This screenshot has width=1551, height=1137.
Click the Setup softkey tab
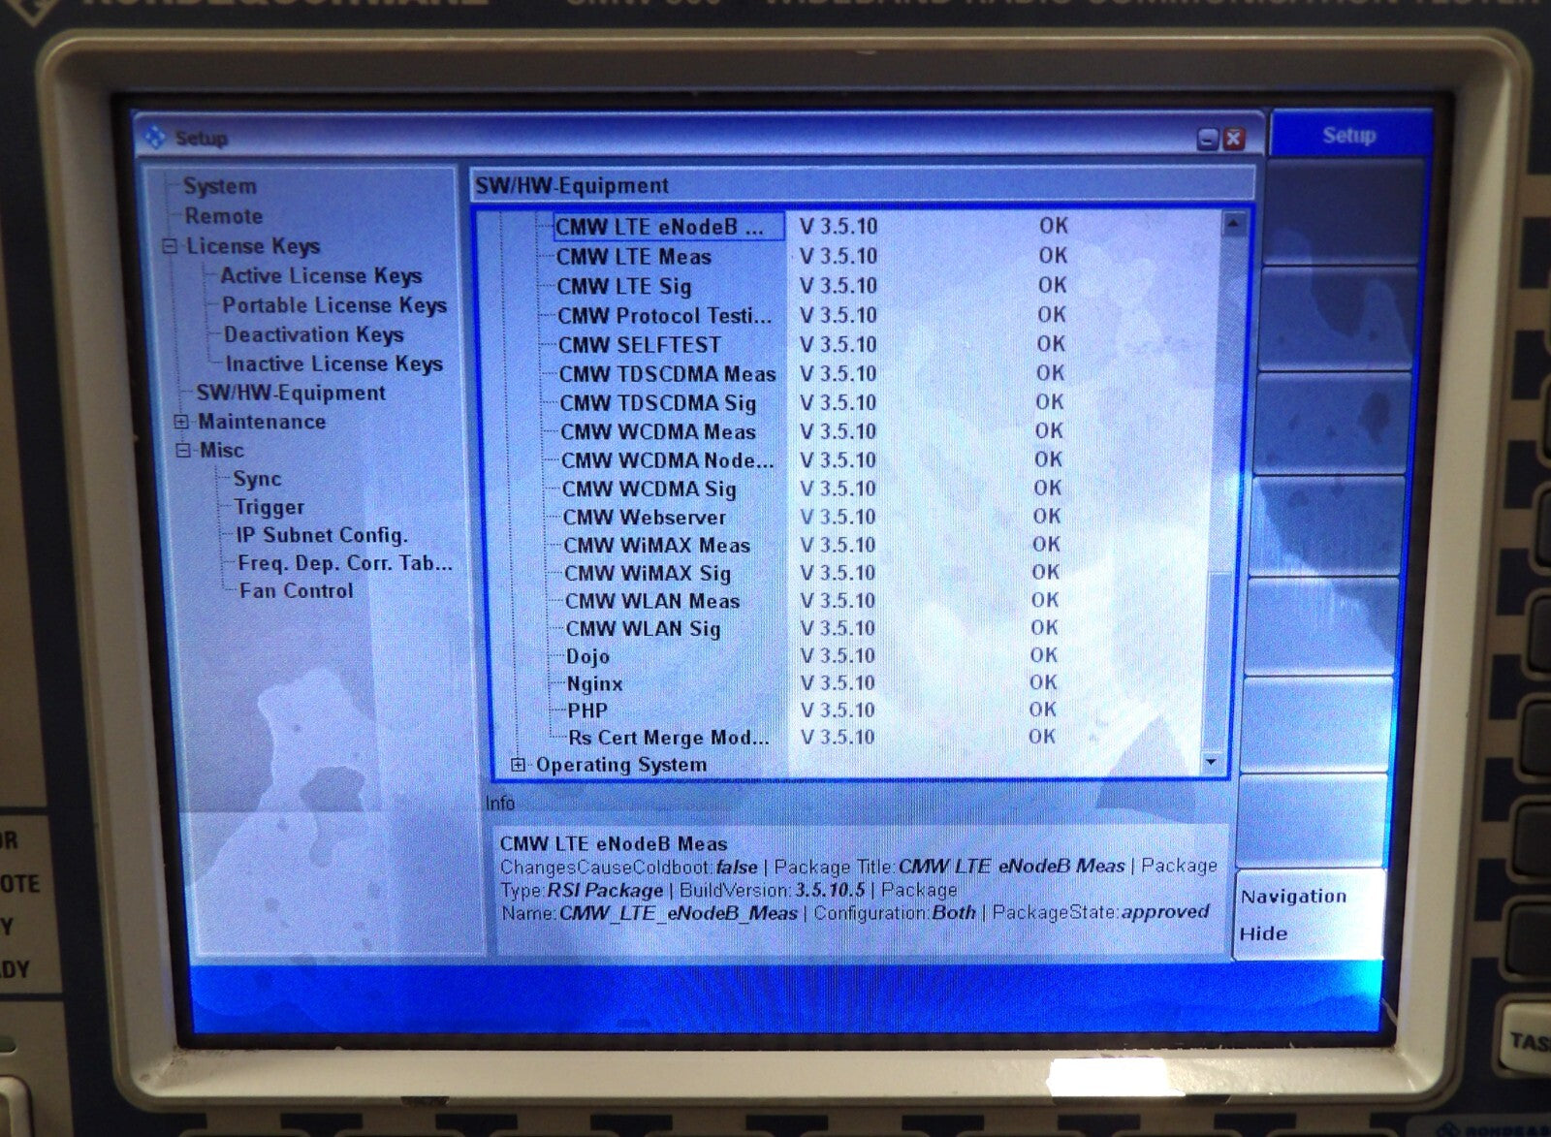click(1349, 135)
